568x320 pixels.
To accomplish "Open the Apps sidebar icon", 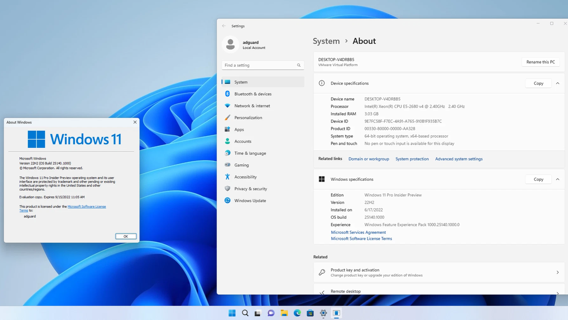I will 228,129.
